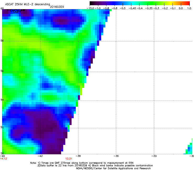Click the latitude label '52'
194x170 pixels.
[2, 127]
